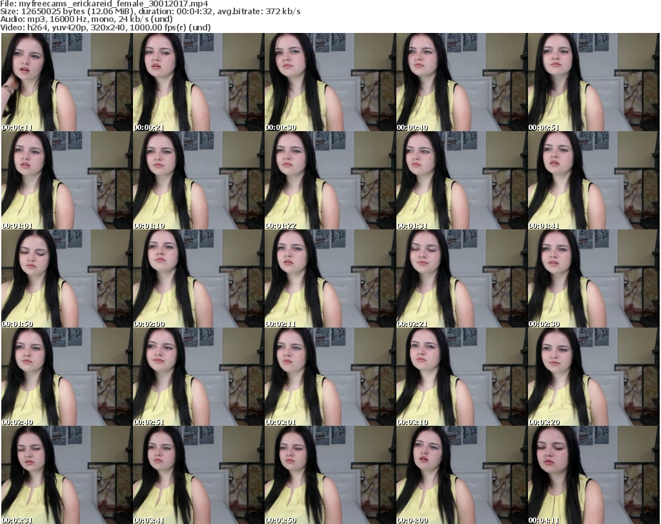The image size is (661, 524).
Task: Open the frame at timestamp 00:03:41
Action: tap(199, 475)
